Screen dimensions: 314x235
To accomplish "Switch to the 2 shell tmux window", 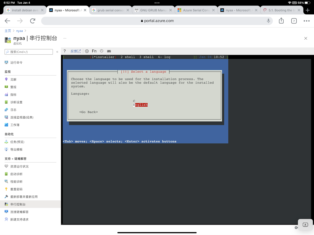I will 128,57.
